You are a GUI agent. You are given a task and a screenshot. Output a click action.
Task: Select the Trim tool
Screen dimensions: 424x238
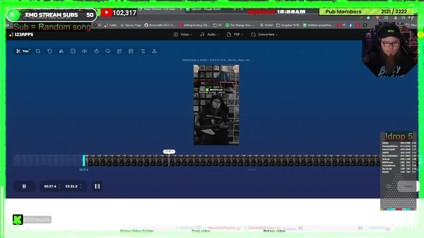23,51
